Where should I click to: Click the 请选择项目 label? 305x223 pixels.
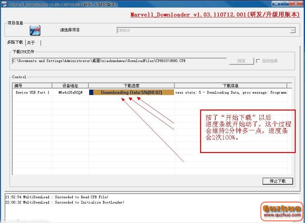(70, 30)
